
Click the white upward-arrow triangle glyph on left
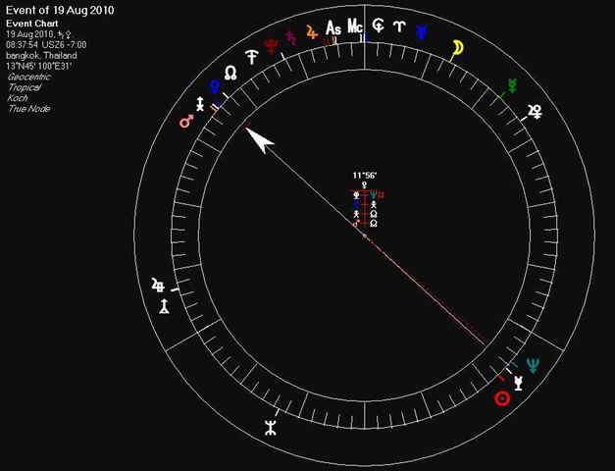click(164, 306)
